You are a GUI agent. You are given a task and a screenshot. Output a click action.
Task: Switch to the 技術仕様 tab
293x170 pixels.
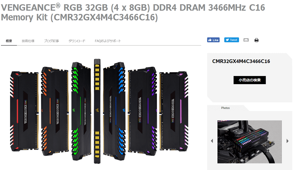point(28,41)
